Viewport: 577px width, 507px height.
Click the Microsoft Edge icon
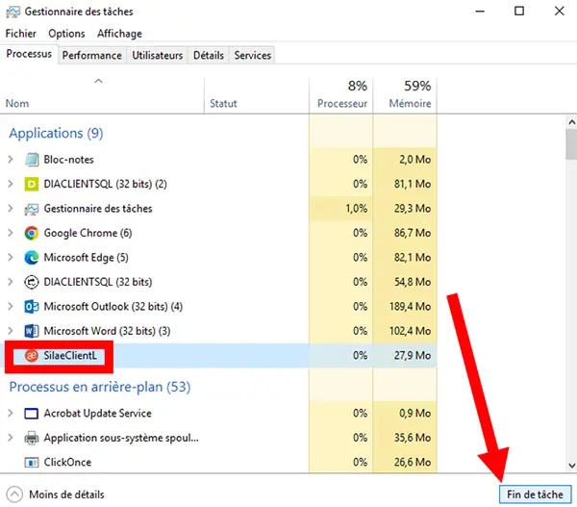[32, 258]
